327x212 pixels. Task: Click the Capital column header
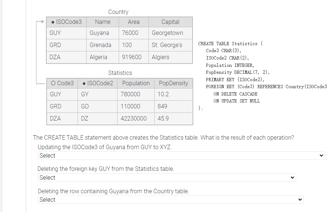[x=170, y=22]
